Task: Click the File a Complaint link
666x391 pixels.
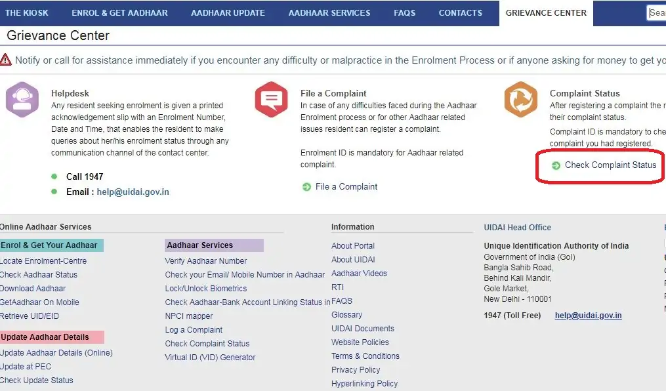Action: click(346, 187)
